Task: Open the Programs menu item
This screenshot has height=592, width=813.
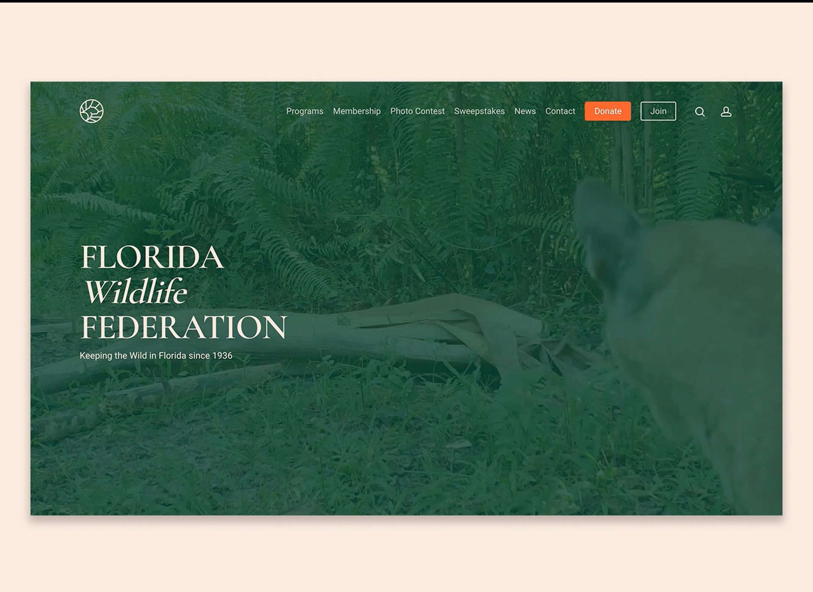Action: [304, 111]
